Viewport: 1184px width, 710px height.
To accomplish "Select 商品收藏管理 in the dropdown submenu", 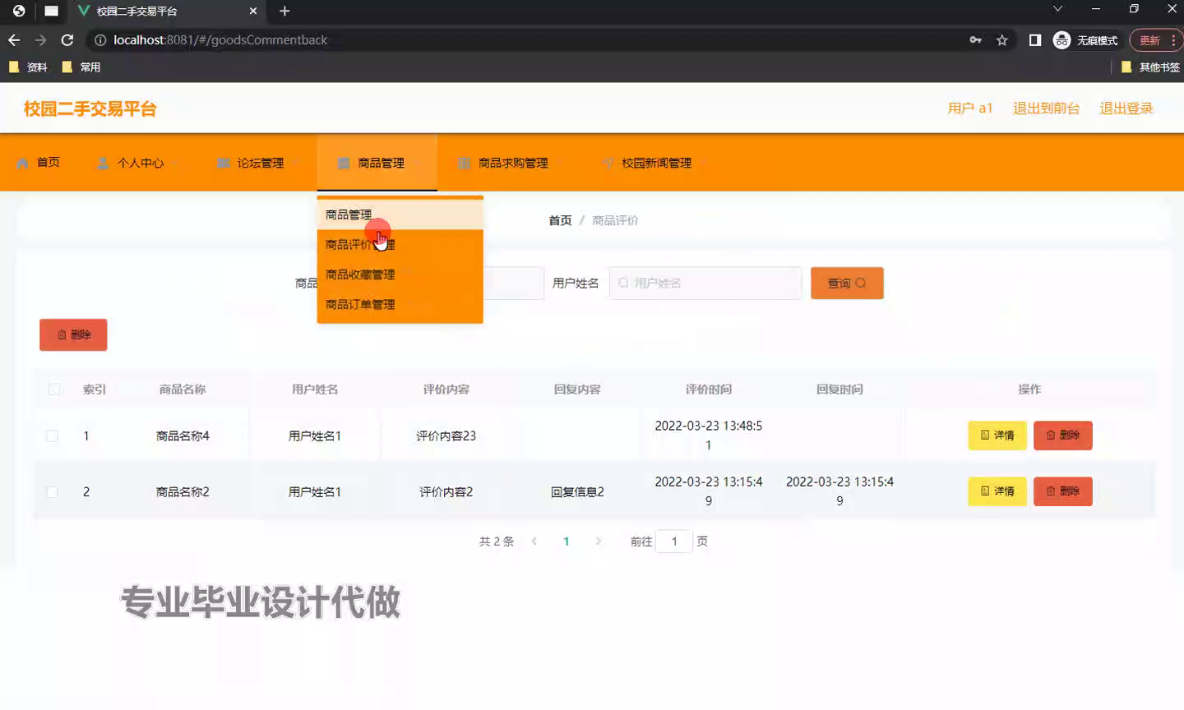I will click(x=400, y=274).
